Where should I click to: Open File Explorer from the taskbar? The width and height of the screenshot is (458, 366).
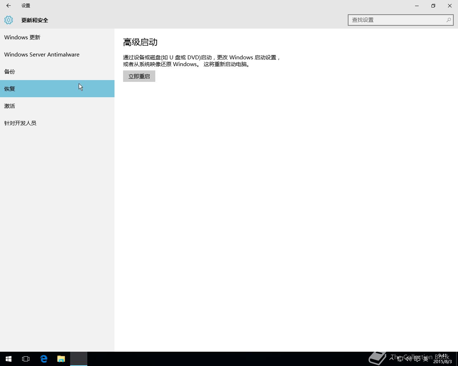(61, 359)
